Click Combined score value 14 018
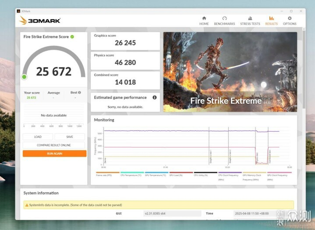This screenshot has height=230, width=315. click(126, 82)
